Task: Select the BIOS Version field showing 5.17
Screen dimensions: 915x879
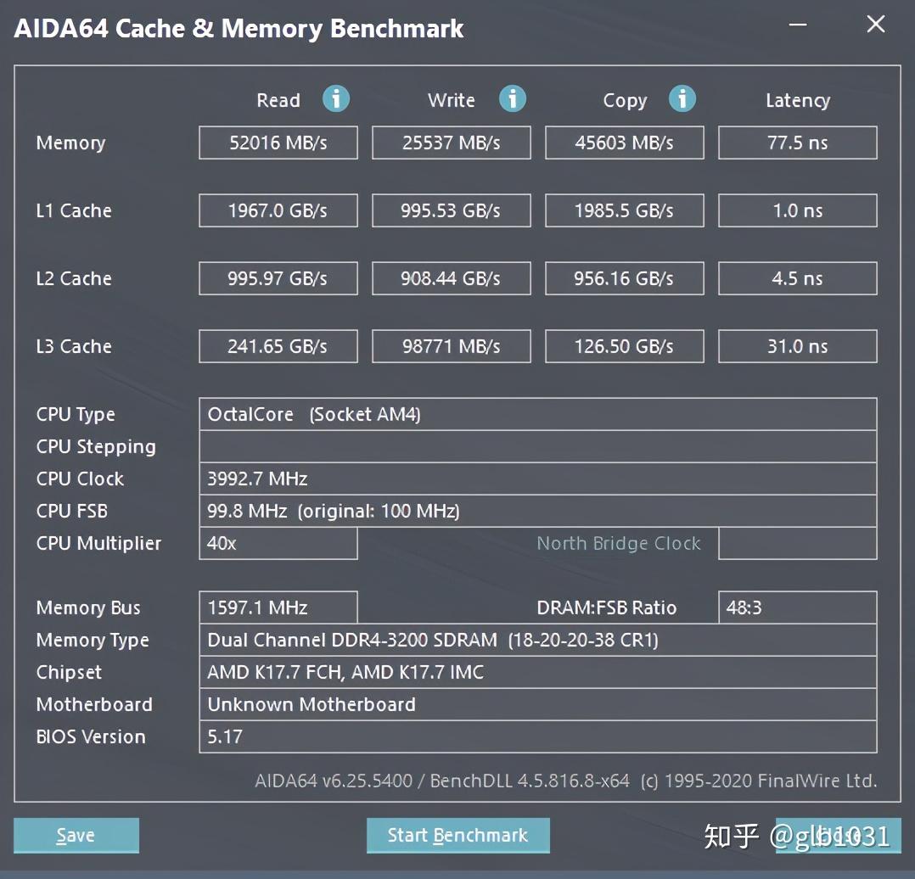Action: click(538, 736)
